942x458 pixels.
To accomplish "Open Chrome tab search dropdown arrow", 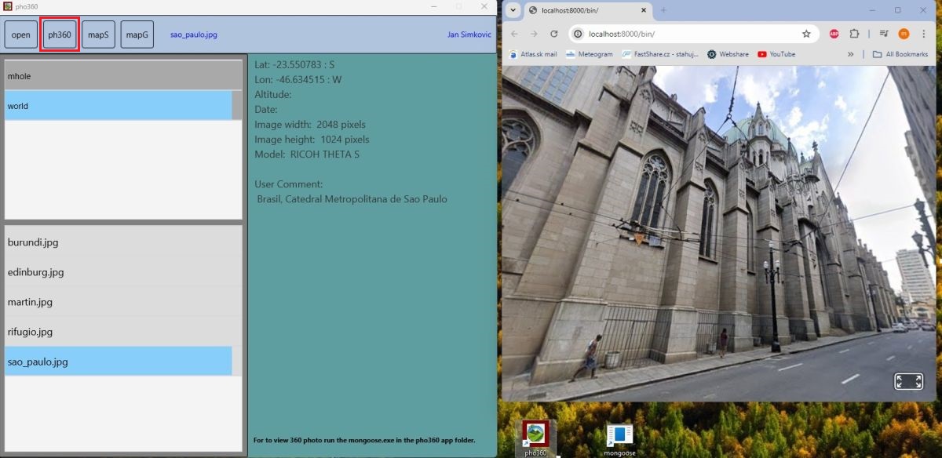I will [513, 10].
